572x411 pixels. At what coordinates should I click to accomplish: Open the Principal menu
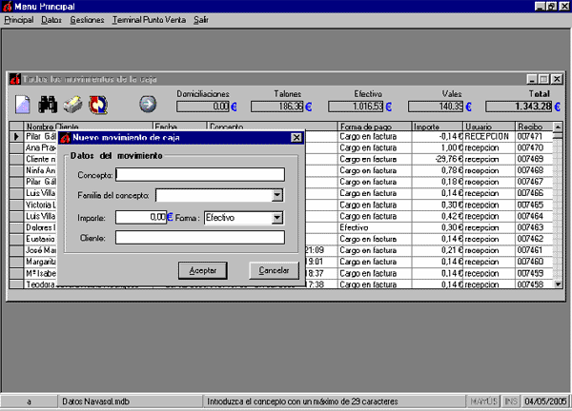[18, 20]
